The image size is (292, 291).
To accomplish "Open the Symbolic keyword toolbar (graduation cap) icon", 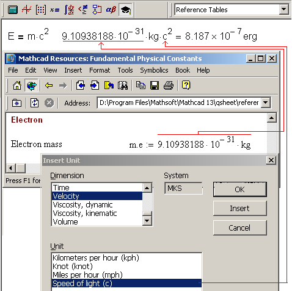I will pos(126,10).
